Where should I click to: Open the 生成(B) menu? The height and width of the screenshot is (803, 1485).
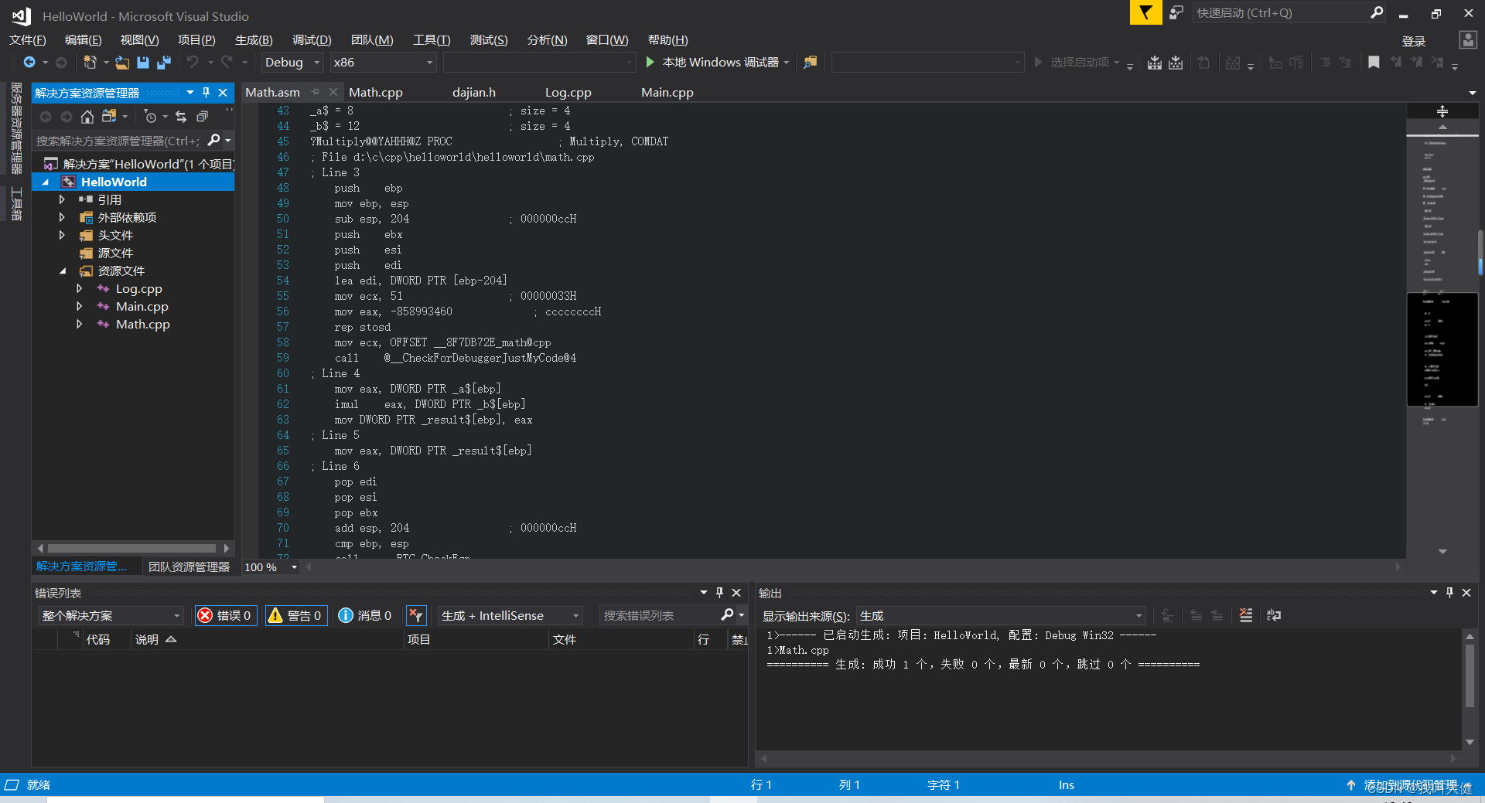click(x=254, y=40)
